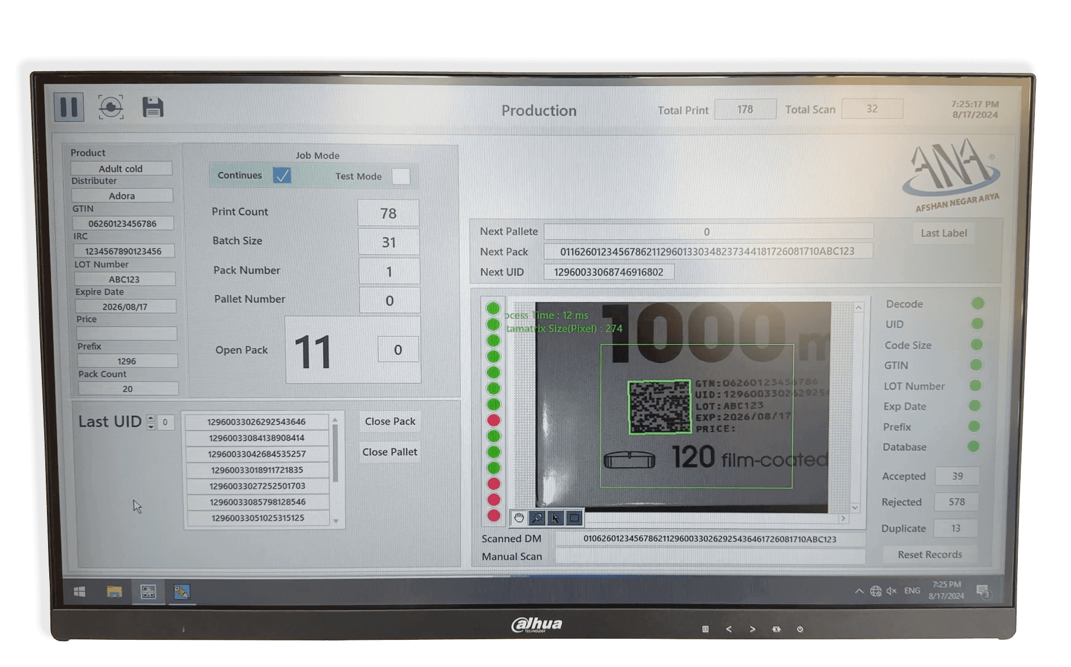Screen dimensions: 1071x667
Task: Select the pointer arrow tool
Action: [x=555, y=518]
